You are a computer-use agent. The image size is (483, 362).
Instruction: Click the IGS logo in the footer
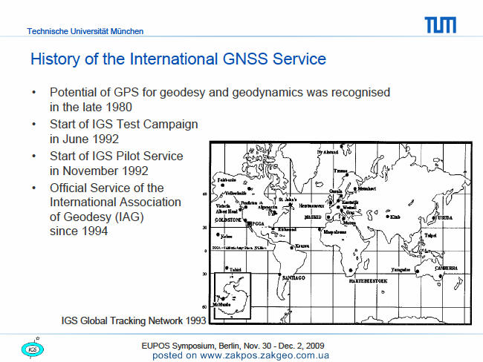tap(33, 349)
